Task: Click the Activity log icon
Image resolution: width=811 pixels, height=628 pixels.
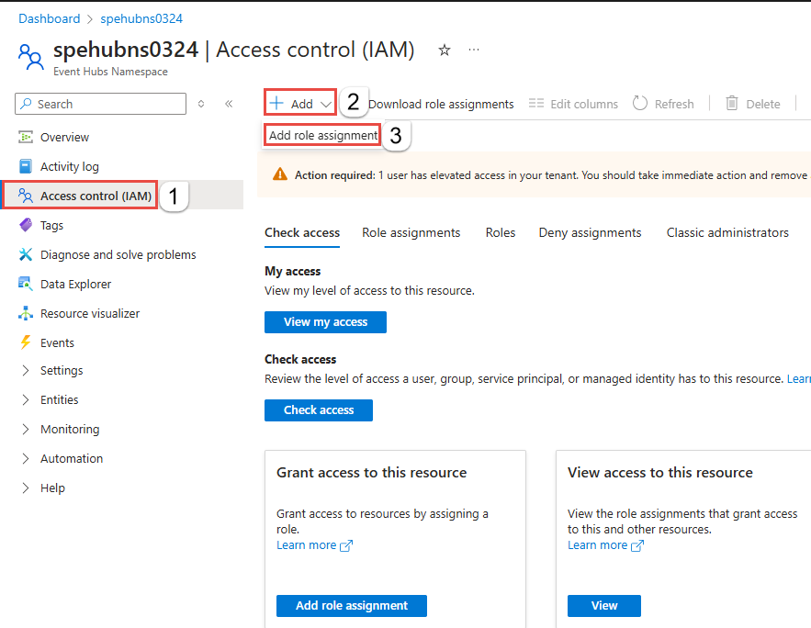Action: pos(26,166)
